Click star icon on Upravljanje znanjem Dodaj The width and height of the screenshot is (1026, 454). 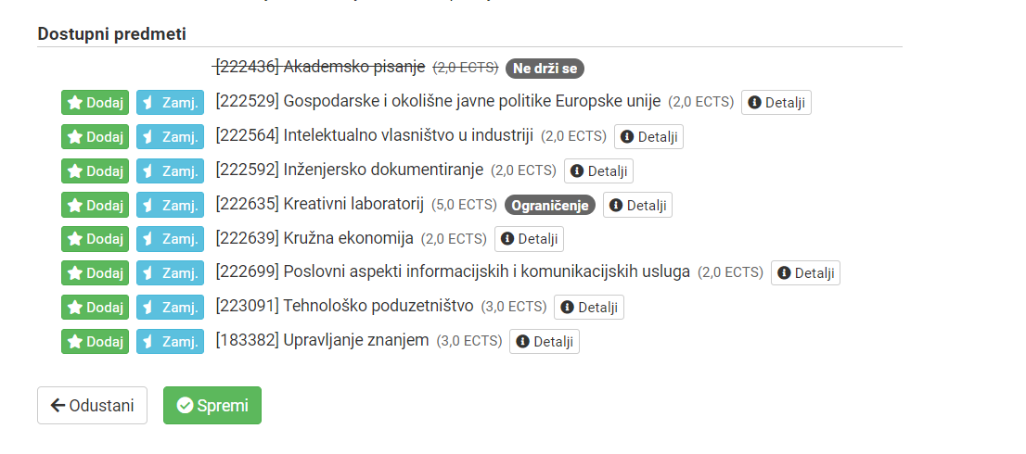[x=75, y=342]
